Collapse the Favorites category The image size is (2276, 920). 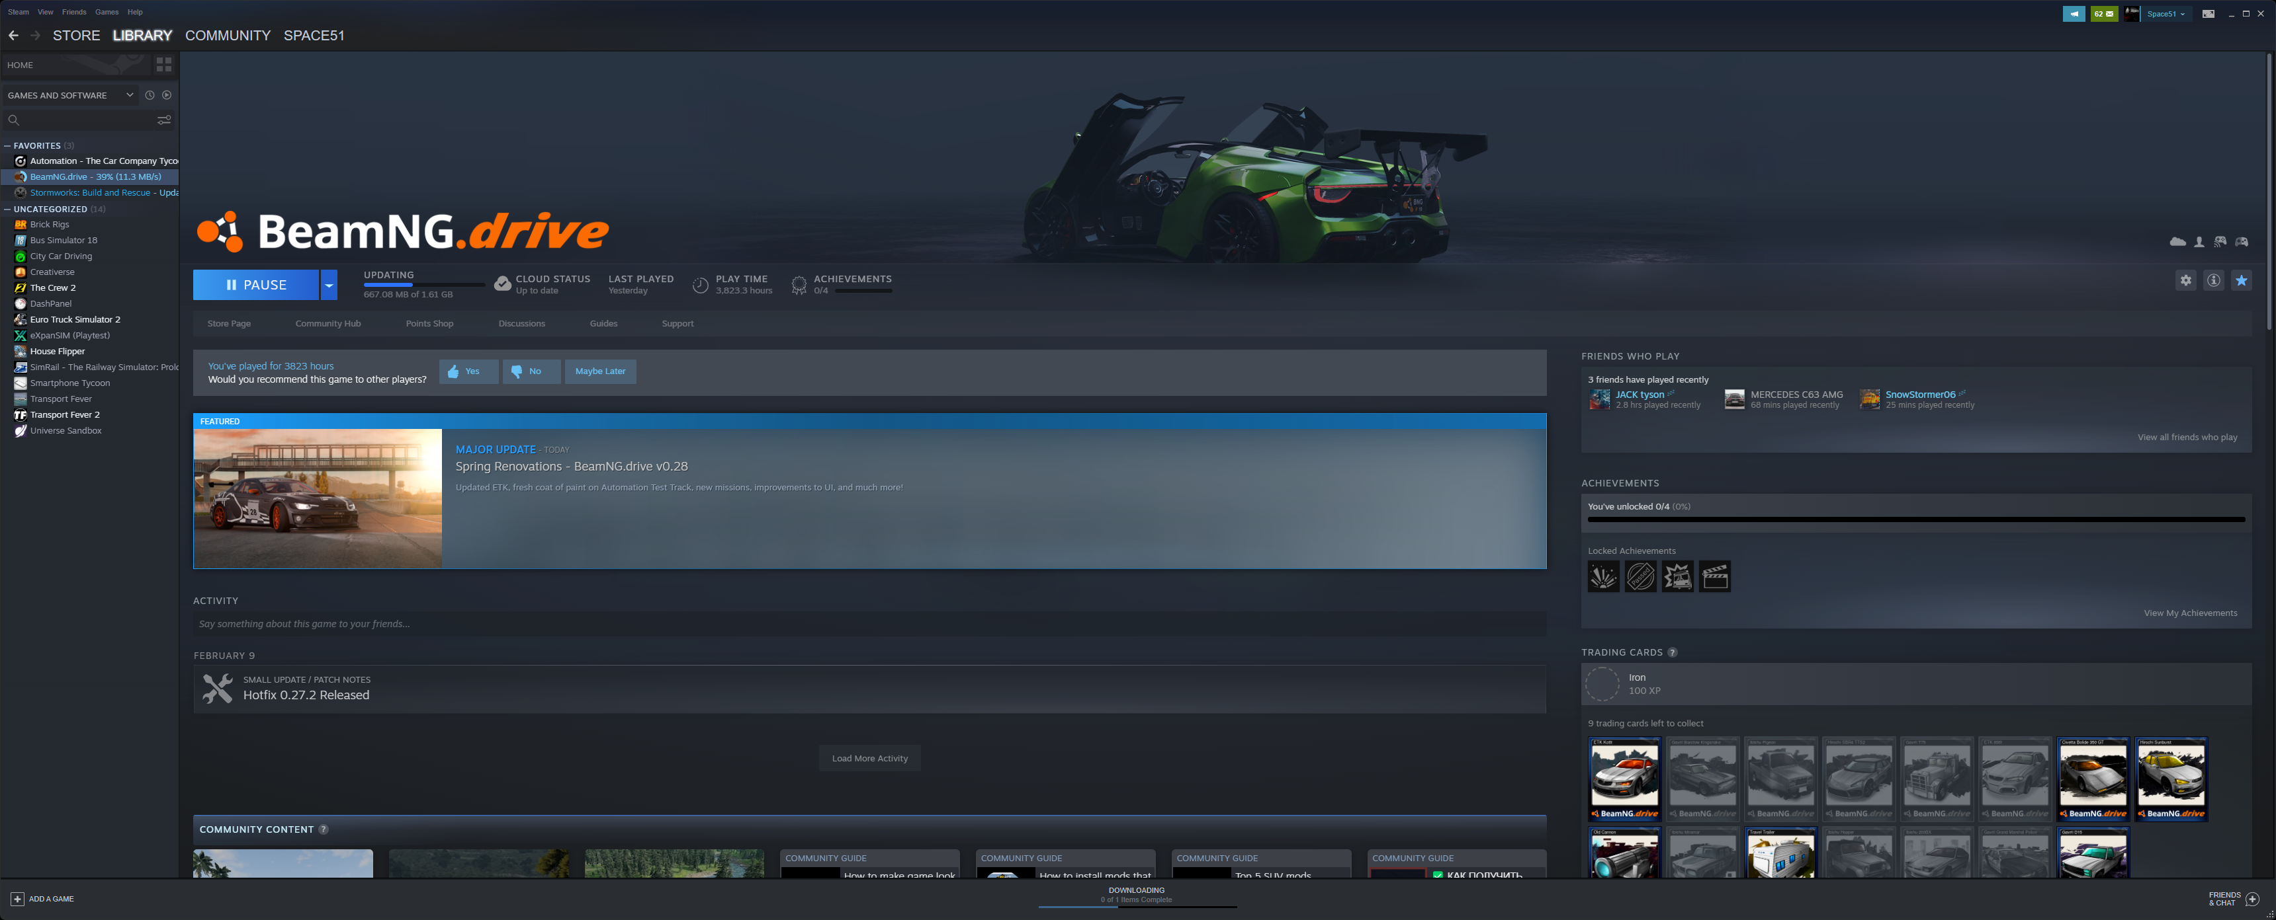(x=7, y=145)
